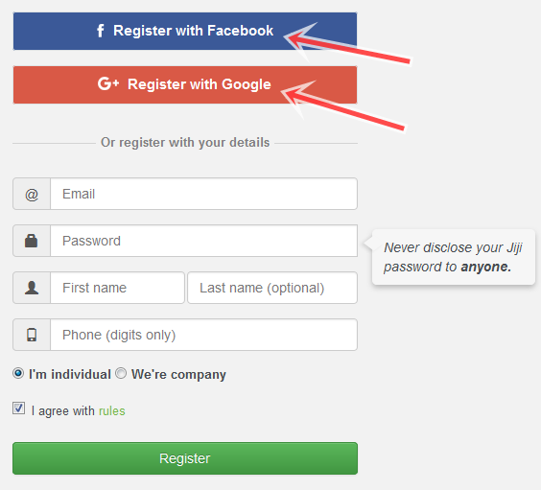Focus the Email input field
541x490 pixels.
tap(203, 194)
